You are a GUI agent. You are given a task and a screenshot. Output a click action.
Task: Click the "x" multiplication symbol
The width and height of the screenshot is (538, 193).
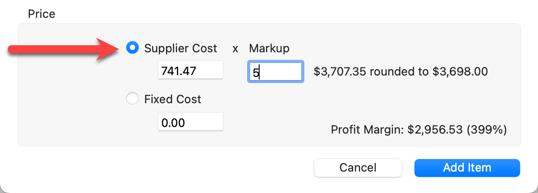(235, 49)
